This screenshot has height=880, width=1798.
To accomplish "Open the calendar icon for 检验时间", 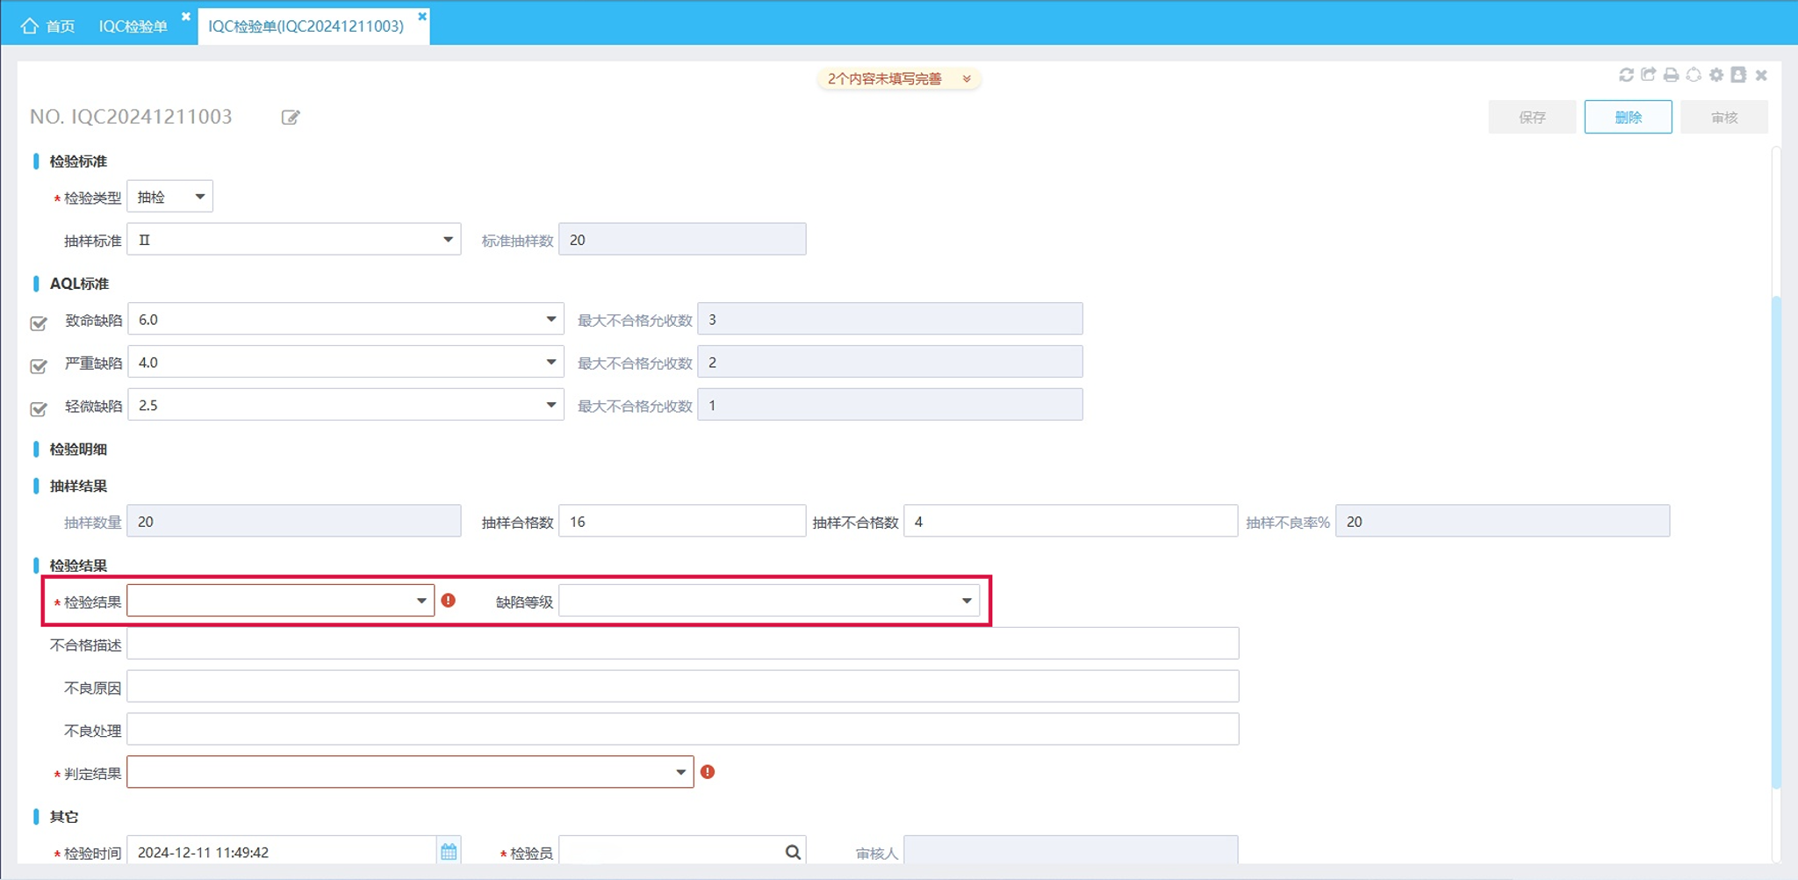I will 449,852.
